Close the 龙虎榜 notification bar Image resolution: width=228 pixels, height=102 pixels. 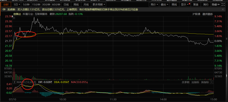pyautogui.click(x=223, y=10)
